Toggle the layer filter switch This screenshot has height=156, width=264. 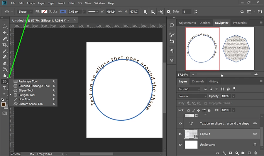tap(234, 89)
